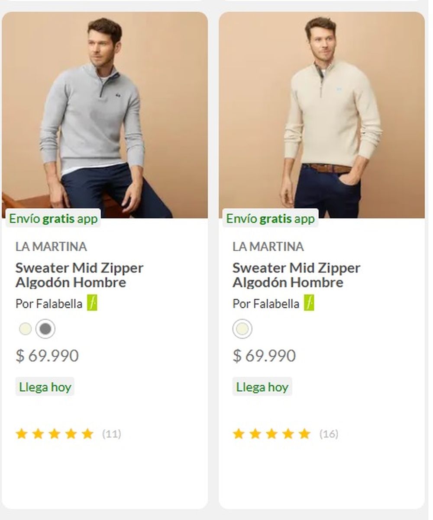Open the gray sweater product photo
The image size is (433, 520).
(105, 115)
